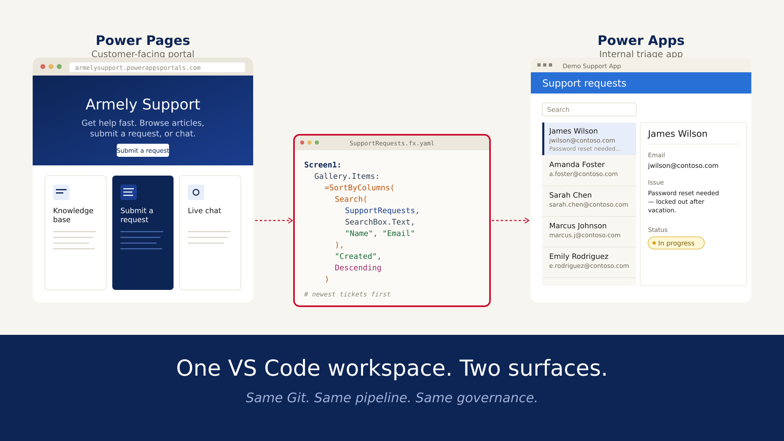Click the red traffic-light dot on the code window
This screenshot has height=441, width=784.
pyautogui.click(x=302, y=143)
